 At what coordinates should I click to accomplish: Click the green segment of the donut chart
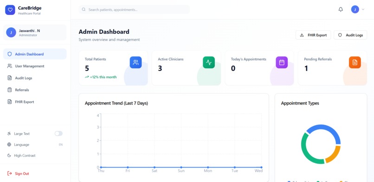[x=305, y=150]
